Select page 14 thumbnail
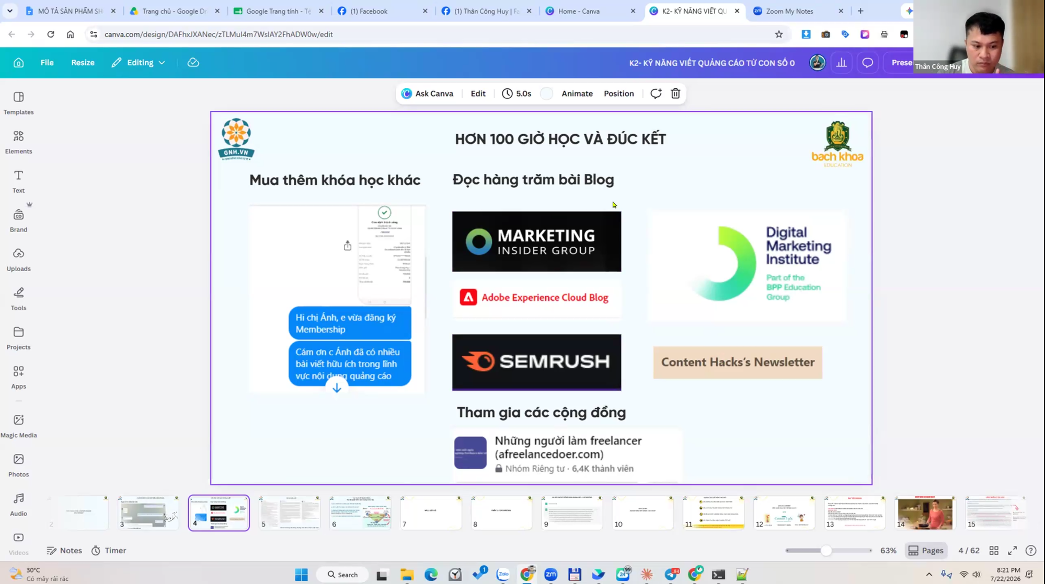Image resolution: width=1045 pixels, height=584 pixels. click(925, 512)
